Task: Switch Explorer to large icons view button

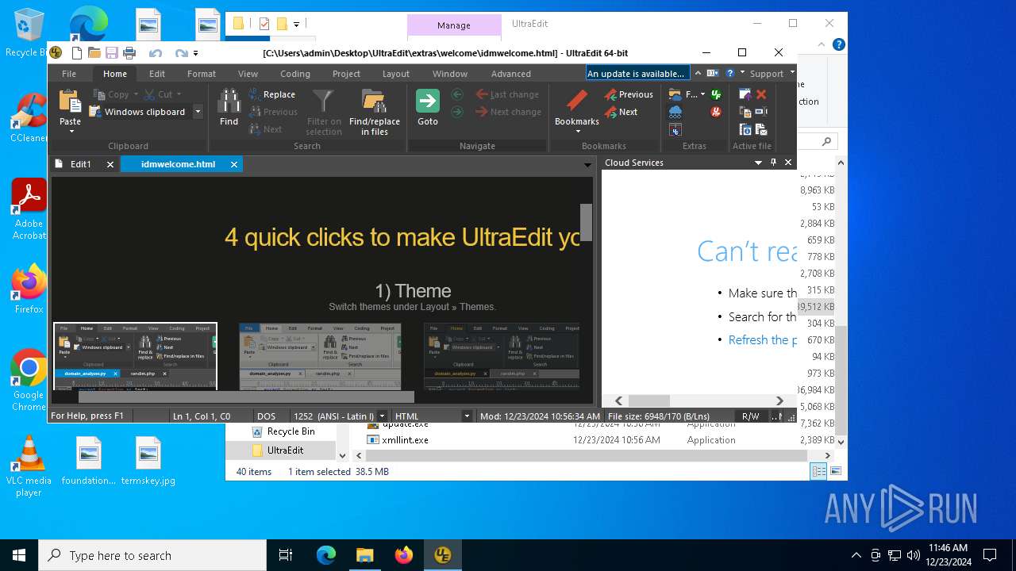Action: [835, 471]
